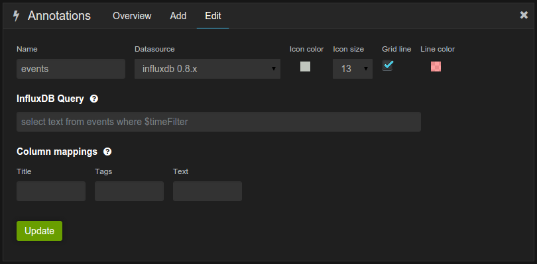Expand the Datasource dropdown
The image size is (537, 264).
(208, 69)
